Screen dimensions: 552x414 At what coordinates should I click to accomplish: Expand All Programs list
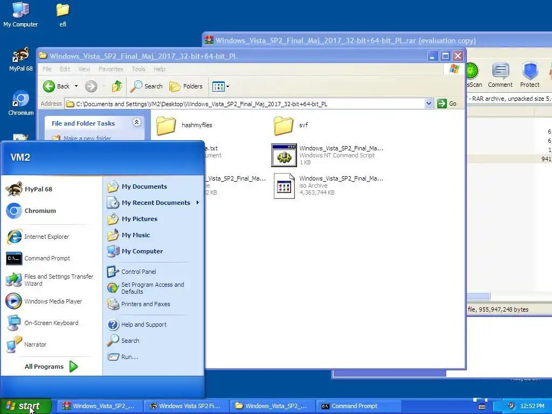point(51,367)
